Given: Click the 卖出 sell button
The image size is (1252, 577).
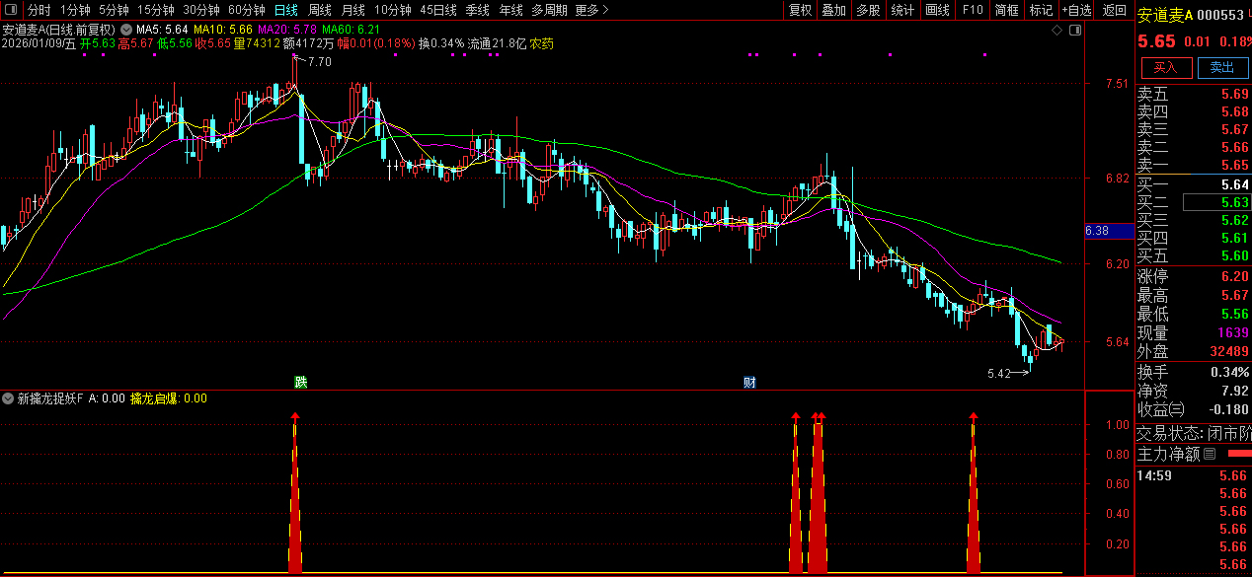Looking at the screenshot, I should coord(1222,67).
